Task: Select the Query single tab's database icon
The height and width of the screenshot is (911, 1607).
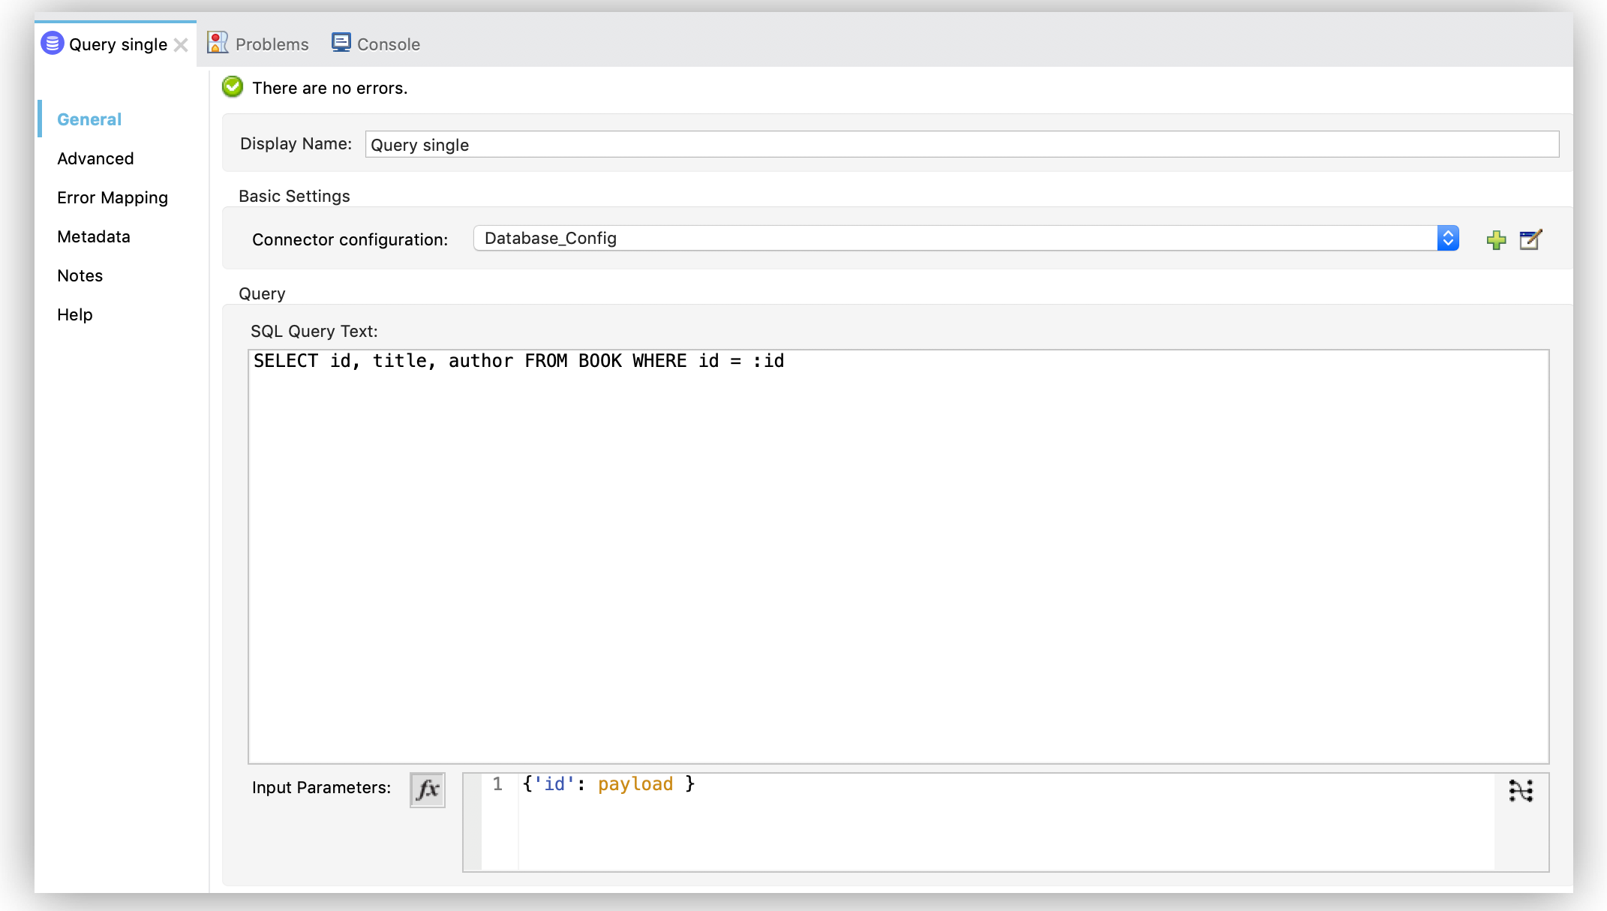Action: pyautogui.click(x=52, y=44)
